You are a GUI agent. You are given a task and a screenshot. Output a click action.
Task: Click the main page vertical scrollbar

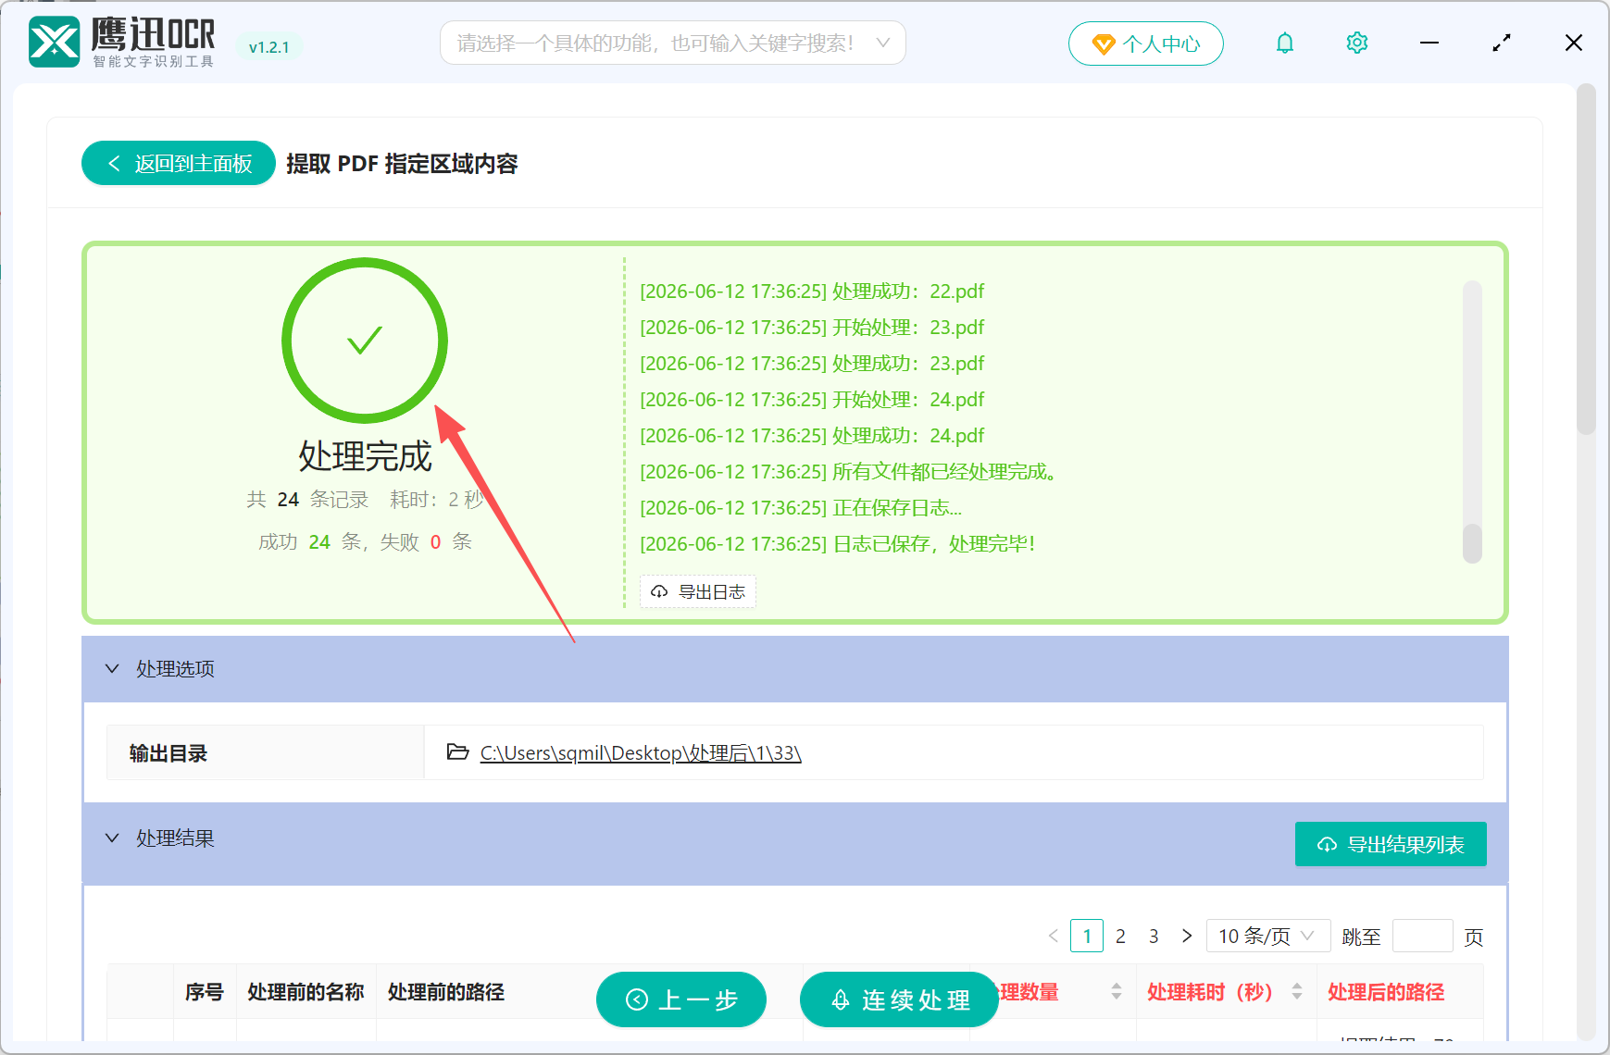pos(1587,259)
